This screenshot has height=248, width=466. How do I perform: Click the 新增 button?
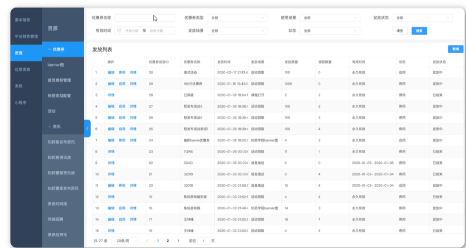tap(456, 49)
